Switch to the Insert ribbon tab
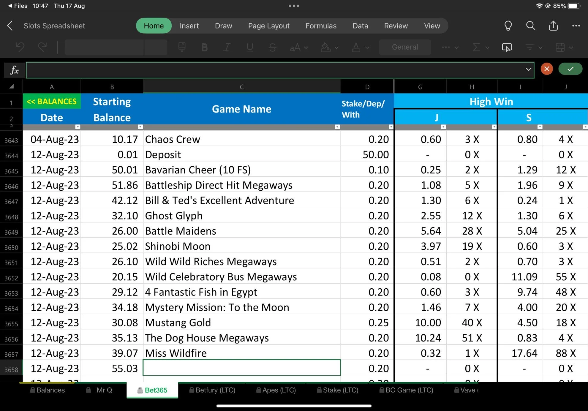The image size is (588, 411). pyautogui.click(x=189, y=26)
